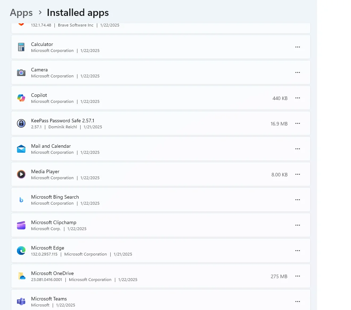Click the breadcrumb chevron separator

point(40,12)
